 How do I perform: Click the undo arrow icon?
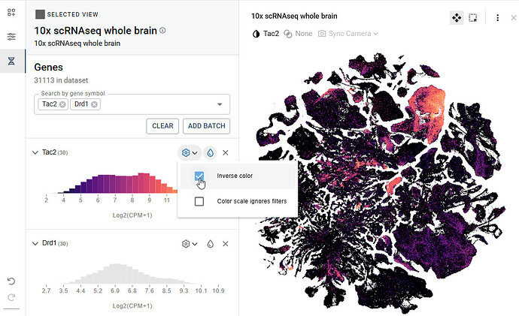[x=11, y=281]
